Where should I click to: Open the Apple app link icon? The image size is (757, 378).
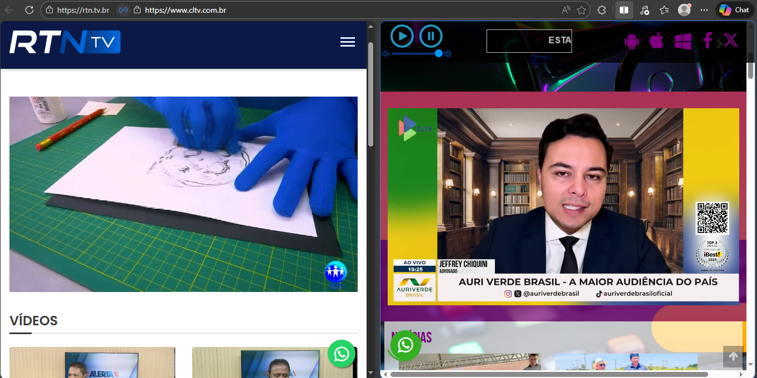656,41
